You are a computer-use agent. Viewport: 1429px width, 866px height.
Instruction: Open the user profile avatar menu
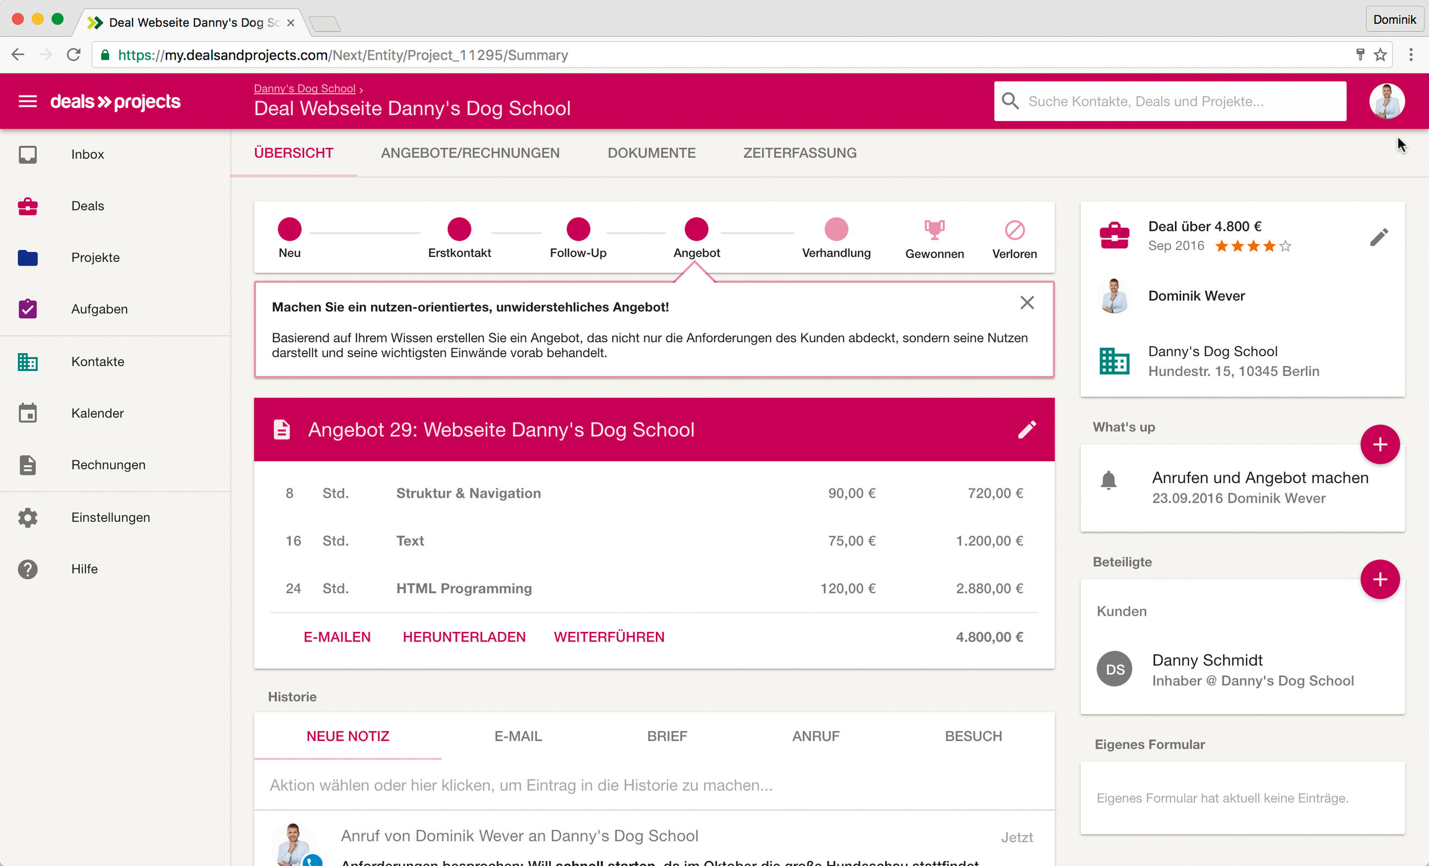tap(1386, 102)
